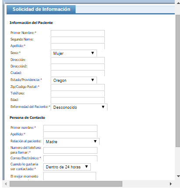Screen dimensions: 180x188
Task: Click the Ciudad text field
Action: [78, 73]
